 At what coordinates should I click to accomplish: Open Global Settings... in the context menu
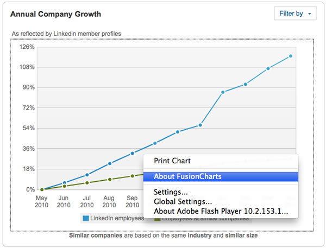click(x=183, y=201)
